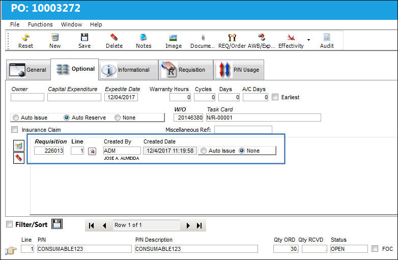Click the P/N Description field
This screenshot has height=260, width=398.
click(x=196, y=249)
